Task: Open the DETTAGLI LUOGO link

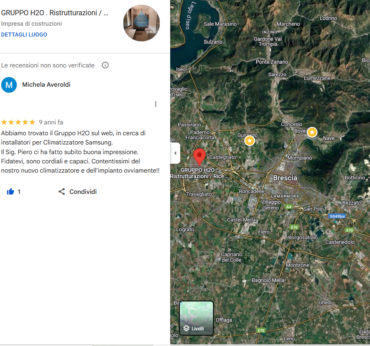Action: tap(24, 35)
